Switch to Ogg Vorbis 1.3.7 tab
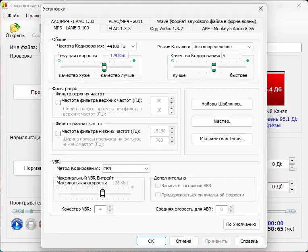 coord(166,29)
